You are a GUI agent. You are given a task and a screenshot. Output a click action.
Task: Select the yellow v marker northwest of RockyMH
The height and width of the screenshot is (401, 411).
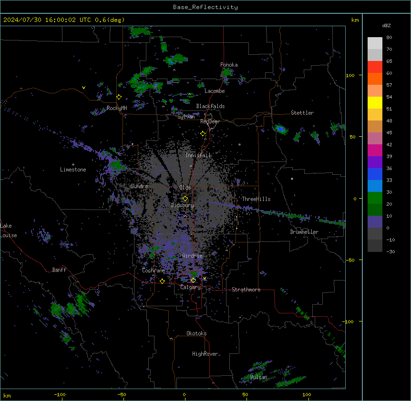tap(83, 88)
